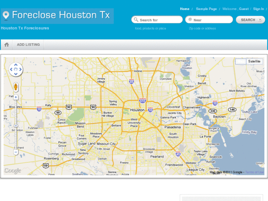
Task: Click the 'Friendswood' label on map
Action: (174, 165)
